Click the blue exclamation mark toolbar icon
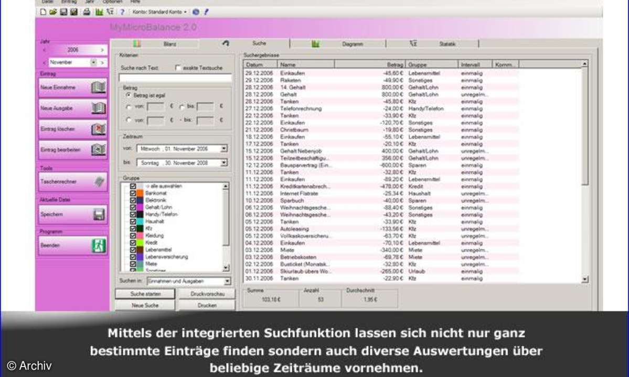629x377 pixels. point(206,12)
